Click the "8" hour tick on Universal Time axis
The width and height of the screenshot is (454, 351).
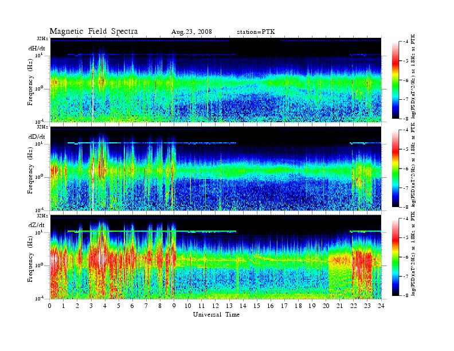(160, 306)
